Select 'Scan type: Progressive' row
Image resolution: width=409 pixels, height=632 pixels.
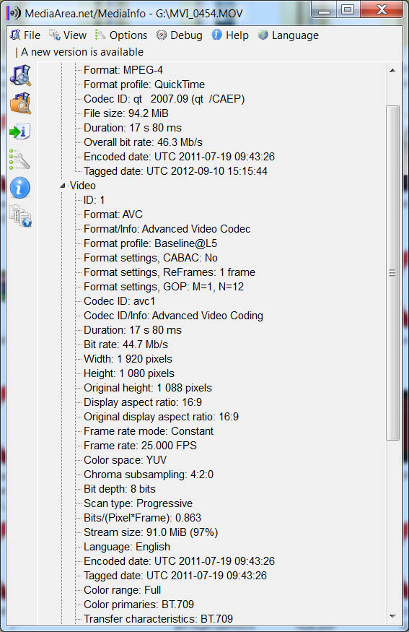tap(138, 504)
